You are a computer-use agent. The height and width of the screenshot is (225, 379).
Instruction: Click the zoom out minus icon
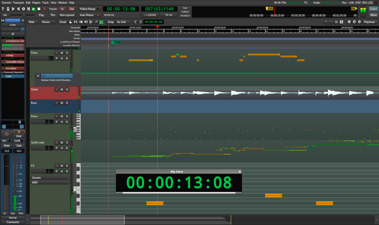pyautogui.click(x=349, y=22)
